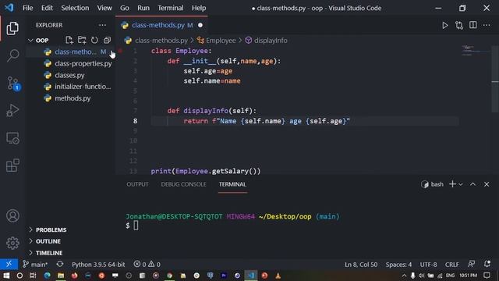Close the terminal panel
499x281 pixels.
(x=487, y=184)
